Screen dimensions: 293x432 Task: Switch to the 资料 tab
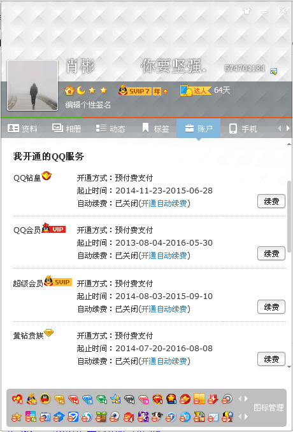pos(22,129)
